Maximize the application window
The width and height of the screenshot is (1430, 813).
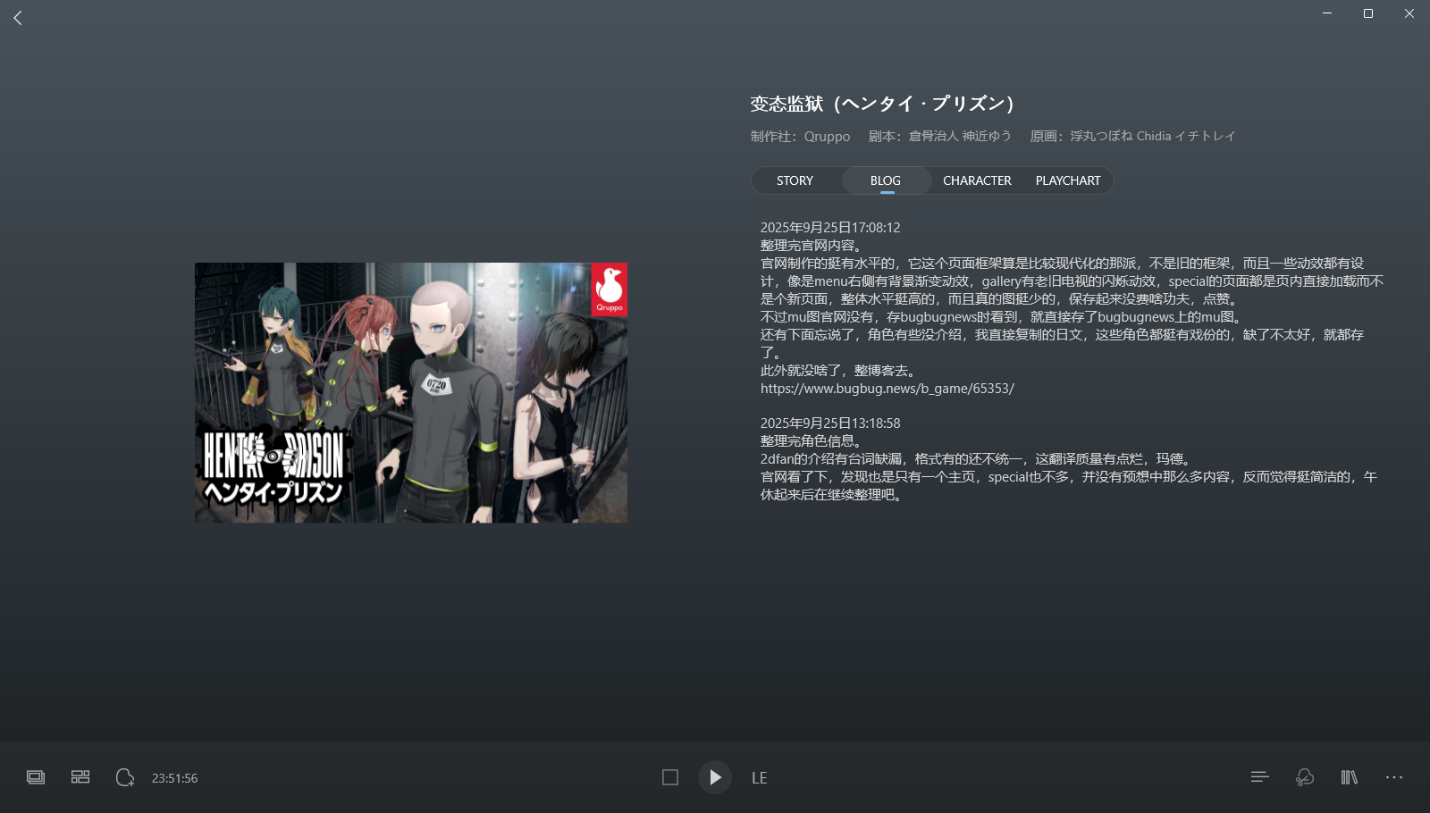click(1368, 13)
